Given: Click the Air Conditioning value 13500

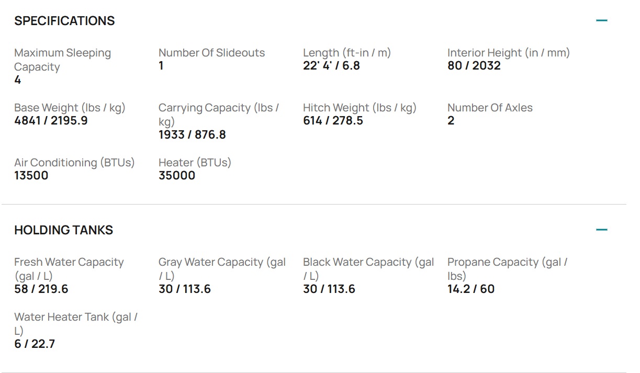Looking at the screenshot, I should point(31,176).
